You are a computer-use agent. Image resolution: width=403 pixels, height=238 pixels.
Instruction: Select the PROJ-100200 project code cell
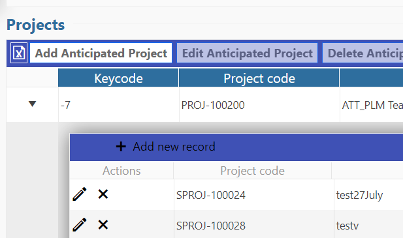coord(259,104)
